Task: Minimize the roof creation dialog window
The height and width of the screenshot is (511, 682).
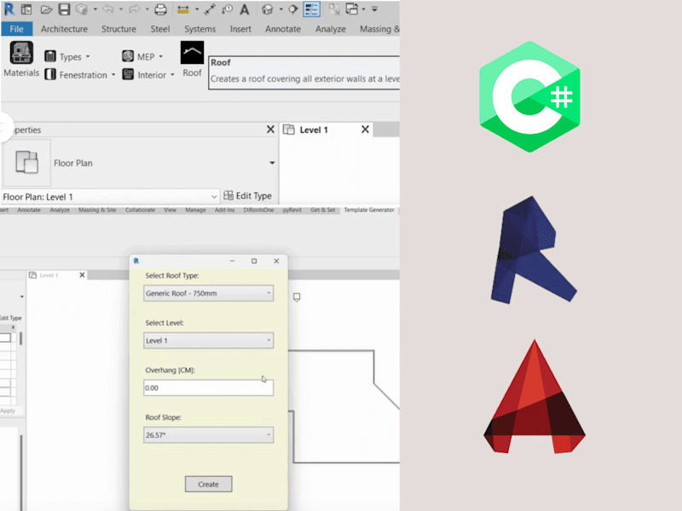Action: (232, 261)
